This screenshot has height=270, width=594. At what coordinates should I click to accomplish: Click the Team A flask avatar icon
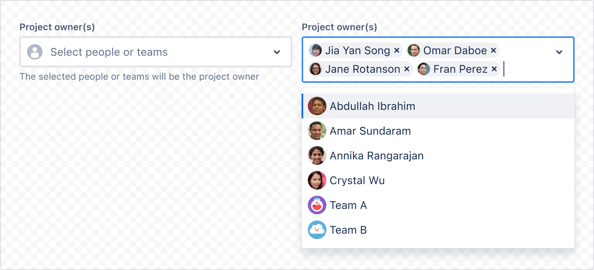(317, 205)
